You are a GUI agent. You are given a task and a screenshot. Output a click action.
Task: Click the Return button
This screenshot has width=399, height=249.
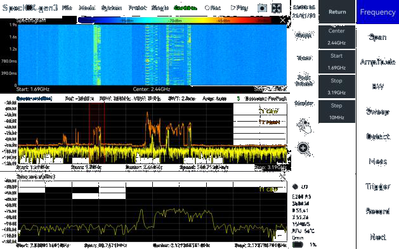point(337,11)
